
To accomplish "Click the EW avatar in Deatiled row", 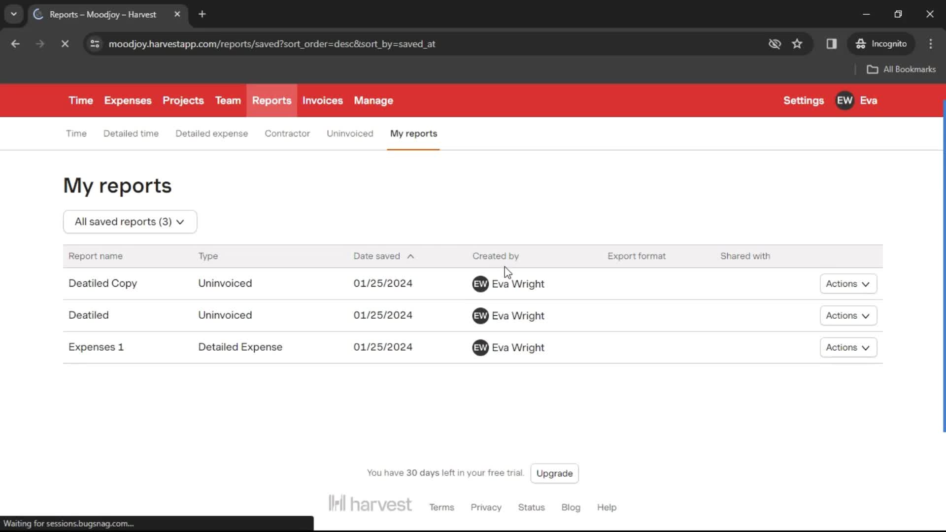I will (480, 316).
